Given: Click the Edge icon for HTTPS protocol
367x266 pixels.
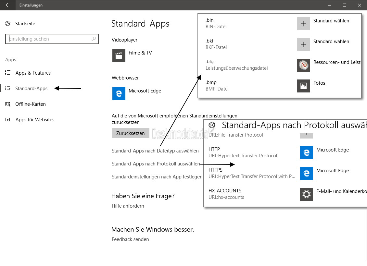Looking at the screenshot, I should (x=307, y=174).
